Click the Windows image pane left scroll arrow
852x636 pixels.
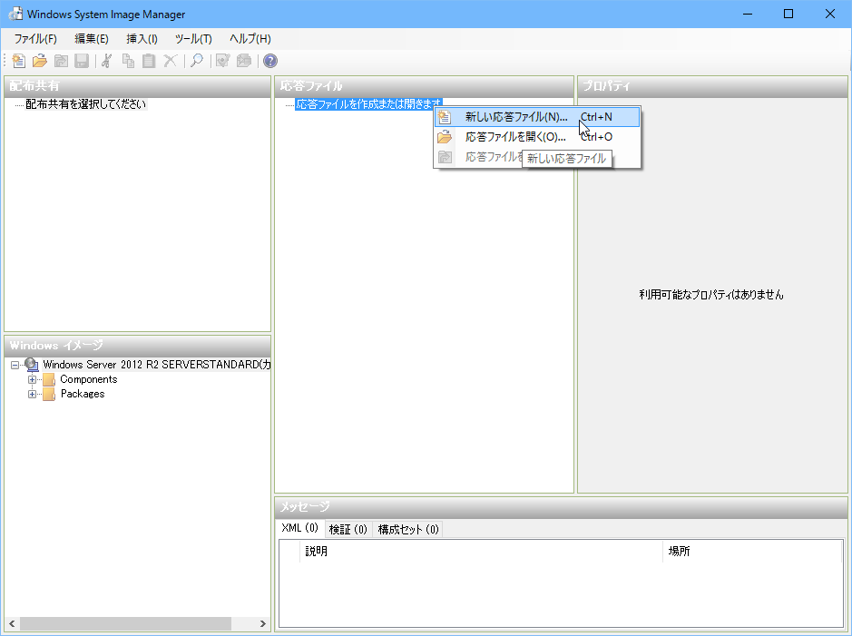click(x=12, y=623)
